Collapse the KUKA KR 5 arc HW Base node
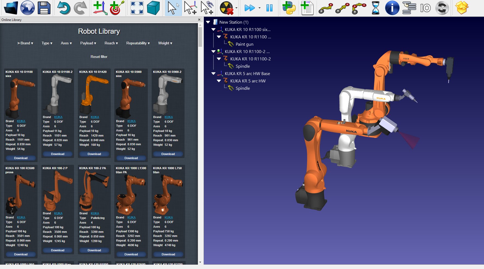Screen dimensions: 484x269 tap(213, 73)
